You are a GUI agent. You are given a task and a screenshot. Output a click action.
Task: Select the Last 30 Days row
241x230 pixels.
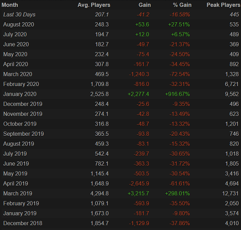(x=120, y=14)
